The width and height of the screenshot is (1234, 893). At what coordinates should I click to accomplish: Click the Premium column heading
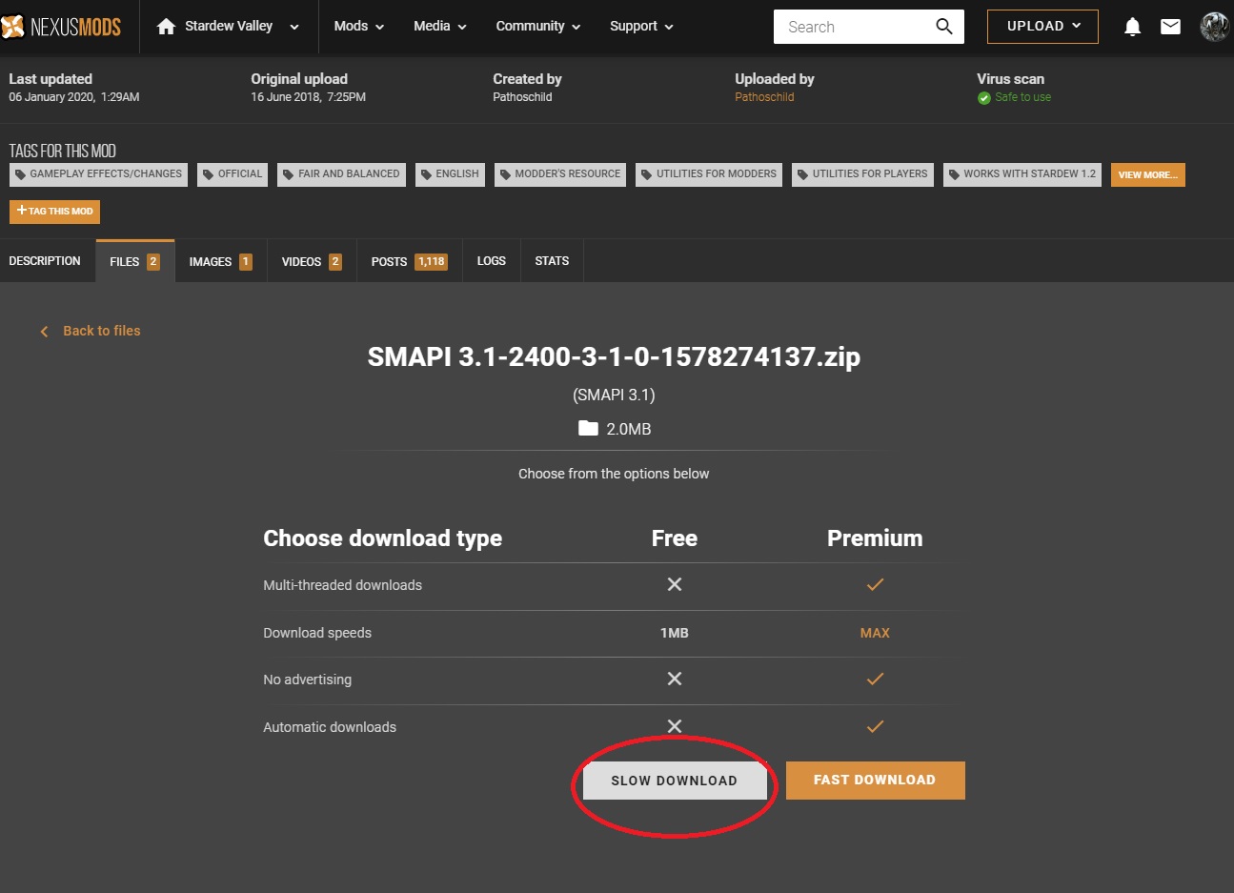click(x=875, y=538)
